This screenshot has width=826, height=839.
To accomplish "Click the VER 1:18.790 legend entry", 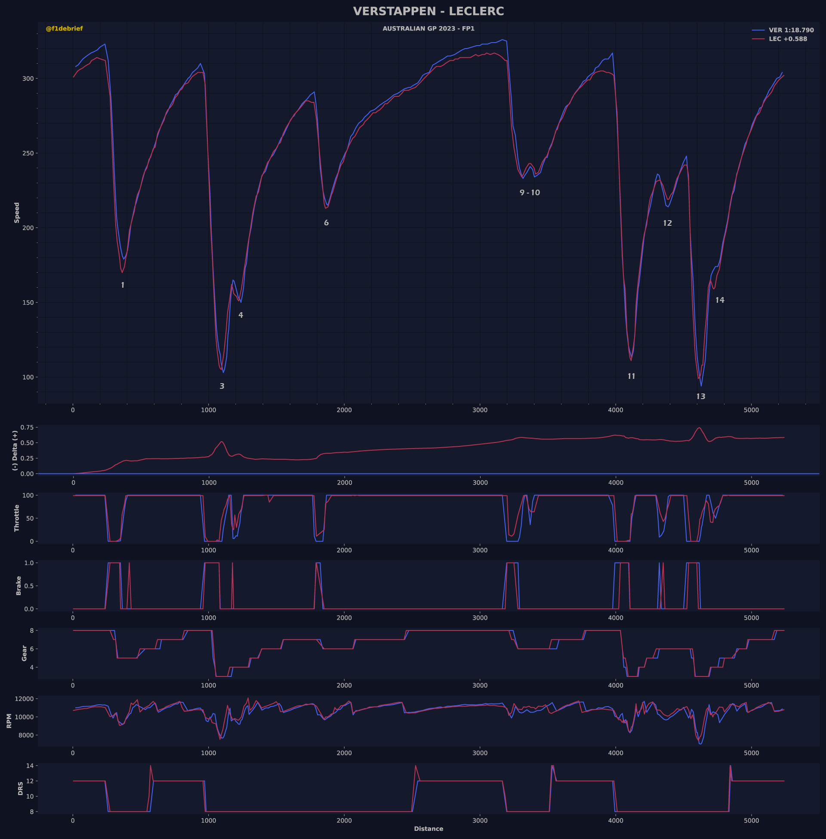I will [x=791, y=31].
